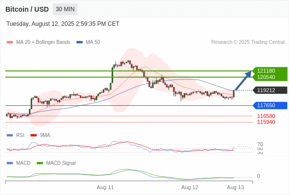Click the Aug 12 date axis label

click(190, 187)
